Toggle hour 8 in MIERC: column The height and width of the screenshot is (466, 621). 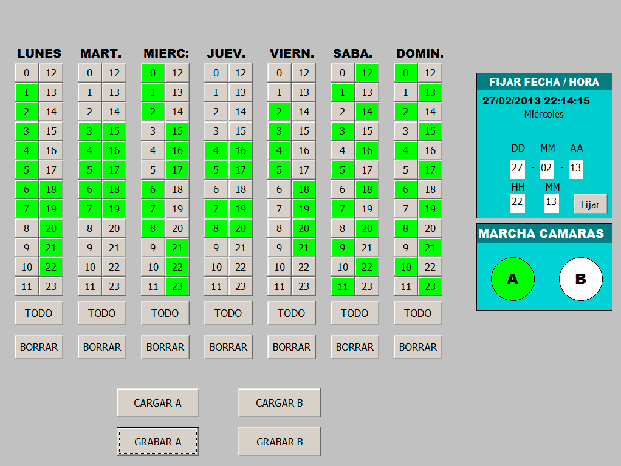click(x=153, y=228)
